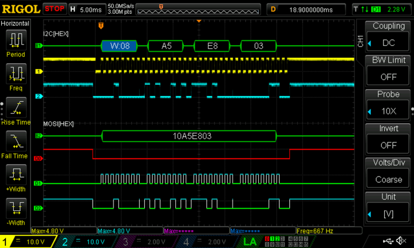Select the Freq measurement icon
414x248 pixels.
point(16,73)
